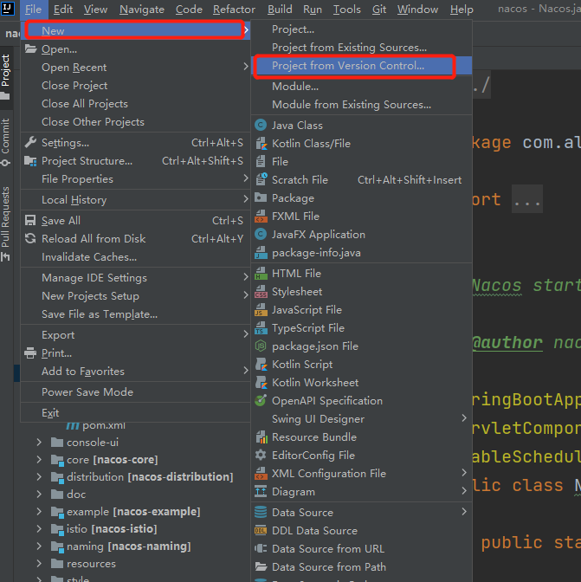Expand the Export submenu arrow
The image size is (581, 582).
[246, 334]
